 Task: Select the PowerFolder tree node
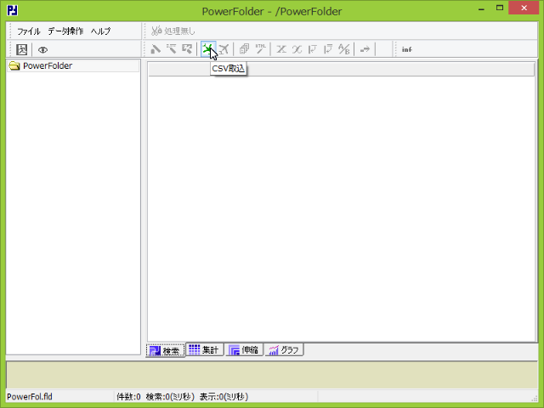[48, 65]
